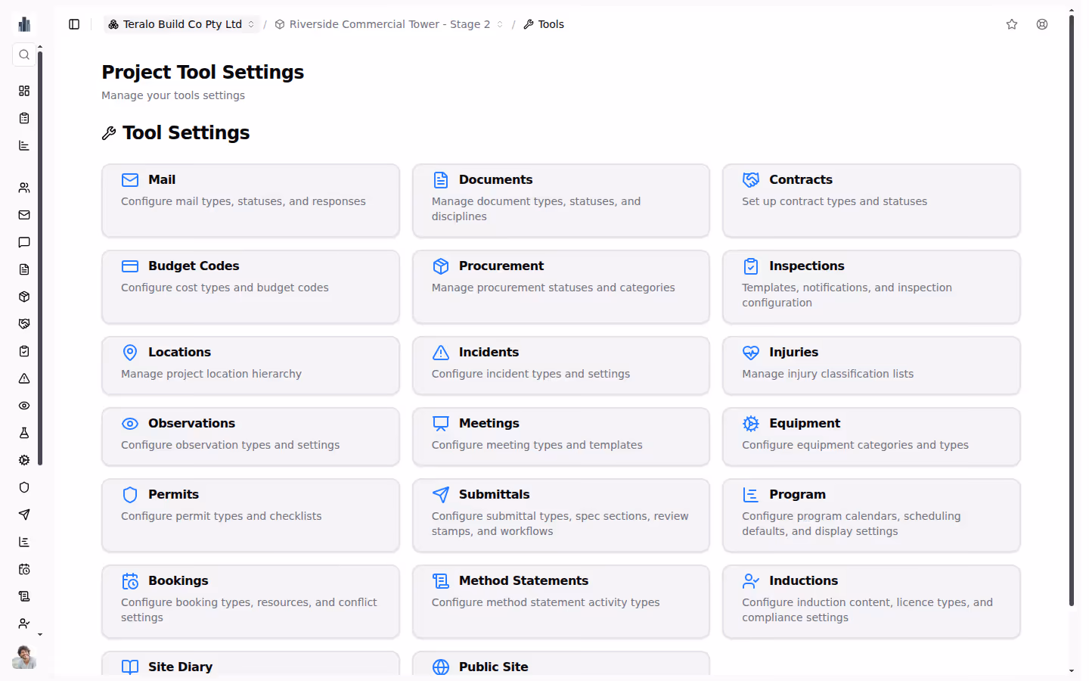Click the flask icon in sidebar
The height and width of the screenshot is (681, 1089).
pos(24,433)
